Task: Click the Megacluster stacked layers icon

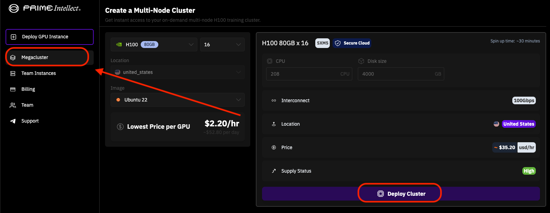Action: [13, 58]
